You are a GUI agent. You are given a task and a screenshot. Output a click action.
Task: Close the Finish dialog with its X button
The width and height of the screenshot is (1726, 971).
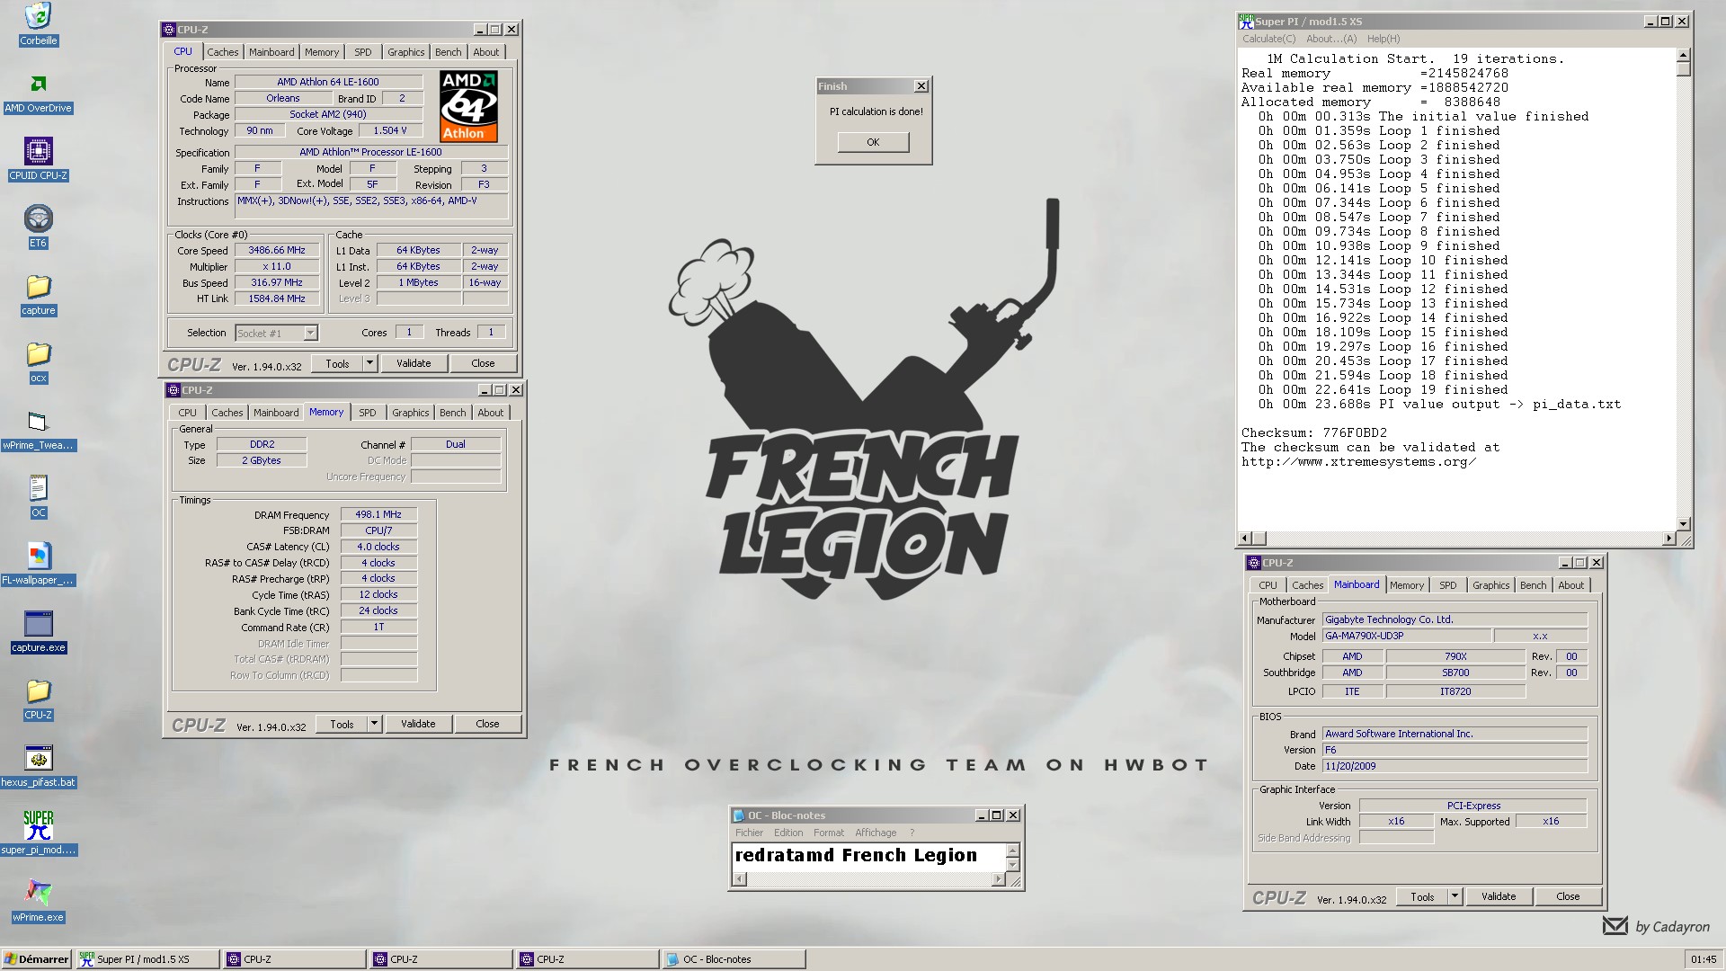click(921, 86)
